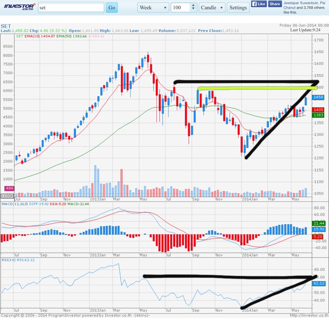The image size is (329, 318).
Task: Click the SET symbol title
Action: click(6, 26)
